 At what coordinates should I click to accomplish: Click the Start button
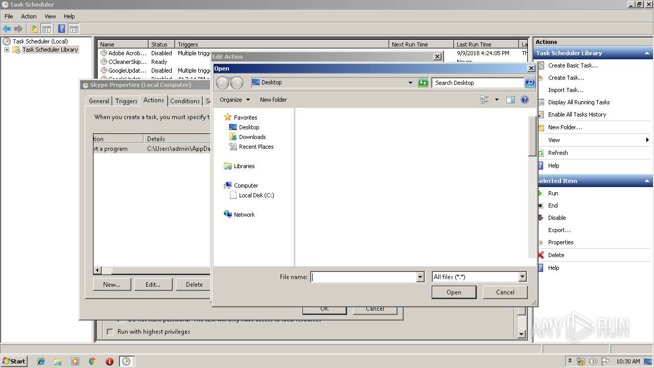14,361
